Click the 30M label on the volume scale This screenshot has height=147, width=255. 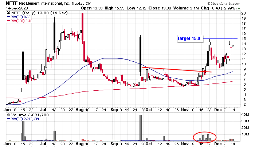pos(245,121)
